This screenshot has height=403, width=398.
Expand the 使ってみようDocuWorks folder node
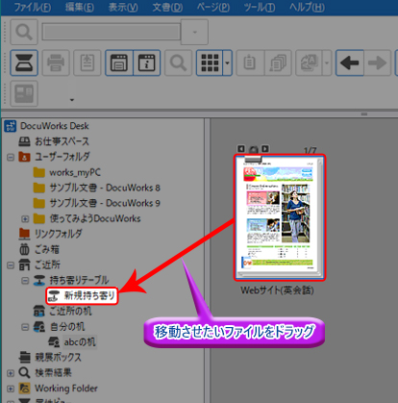pos(25,219)
